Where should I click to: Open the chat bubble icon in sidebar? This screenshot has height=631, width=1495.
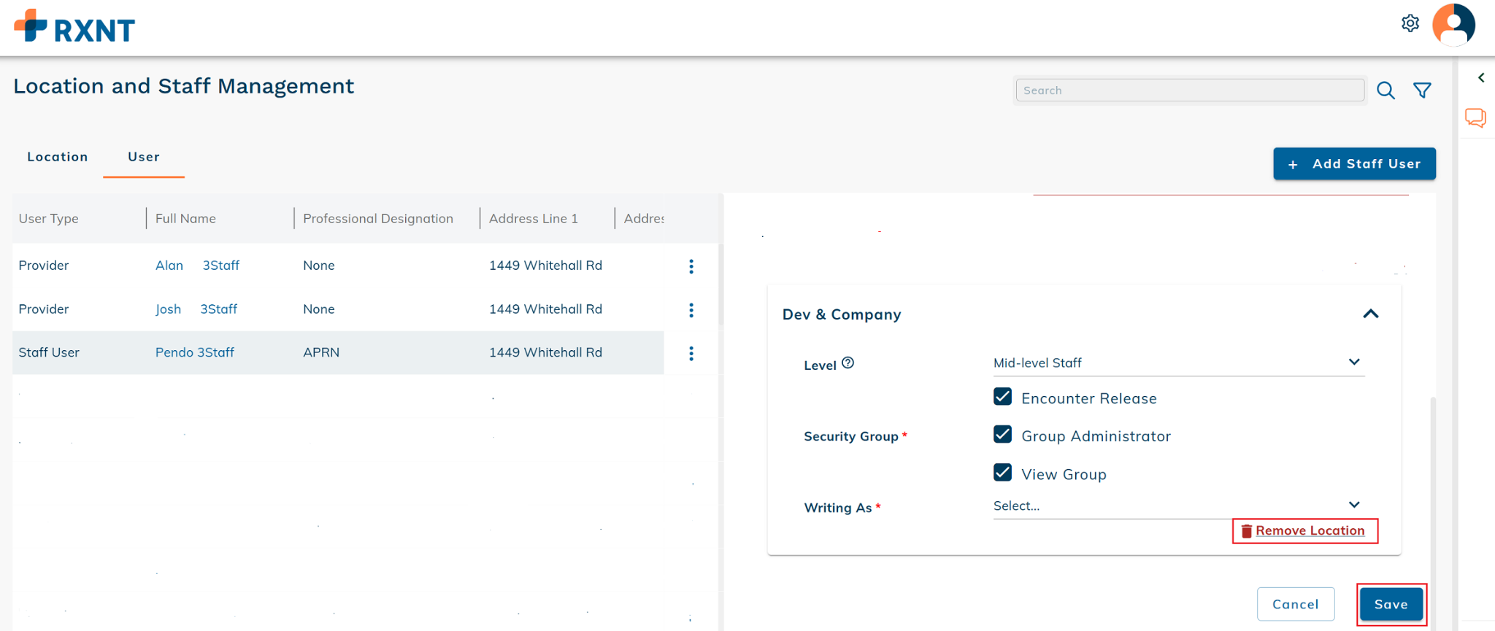point(1475,117)
